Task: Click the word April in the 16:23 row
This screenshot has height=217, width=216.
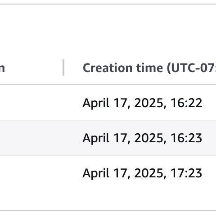Action: 96,138
